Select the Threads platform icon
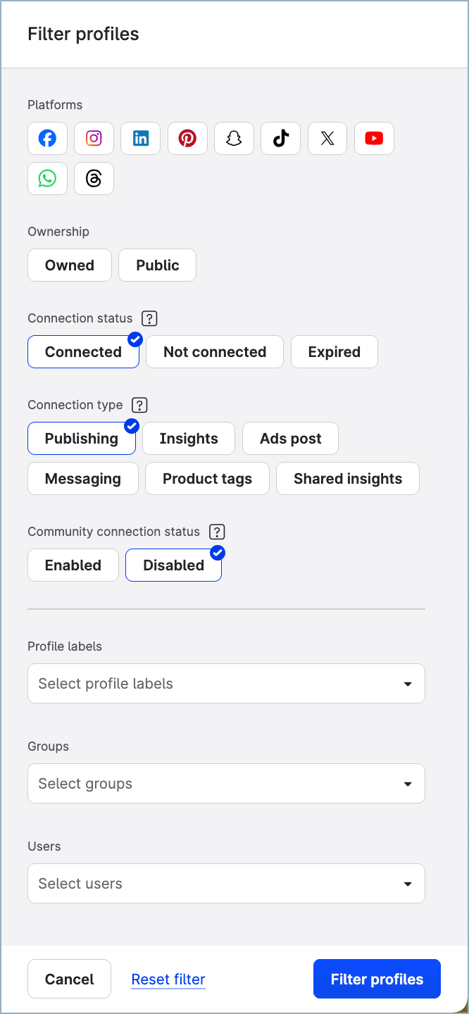The height and width of the screenshot is (1014, 469). 94,178
